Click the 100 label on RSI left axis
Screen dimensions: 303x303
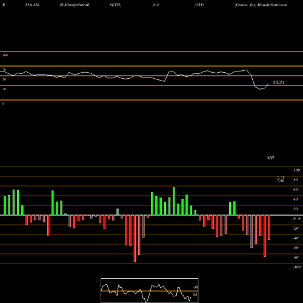pyautogui.click(x=5, y=55)
